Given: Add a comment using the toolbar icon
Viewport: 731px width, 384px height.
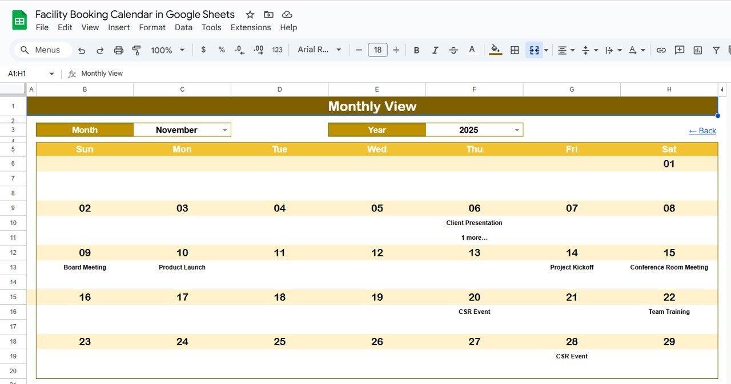Looking at the screenshot, I should 679,50.
